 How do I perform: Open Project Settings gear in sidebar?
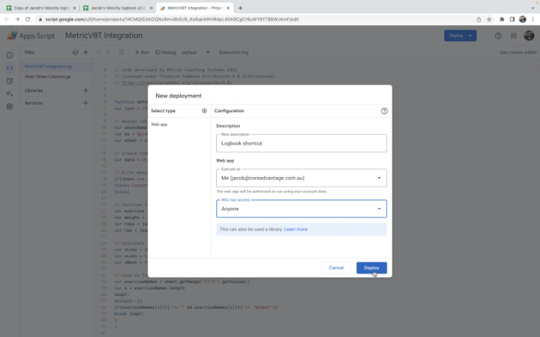click(9, 107)
